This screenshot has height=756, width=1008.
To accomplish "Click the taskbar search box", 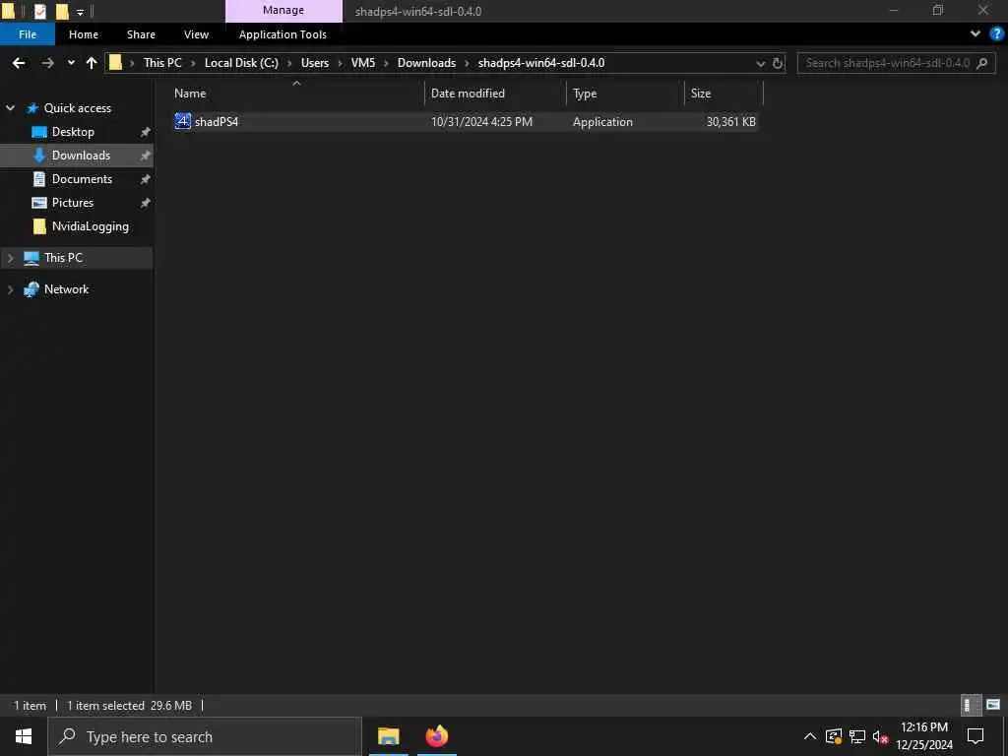I will click(x=205, y=736).
